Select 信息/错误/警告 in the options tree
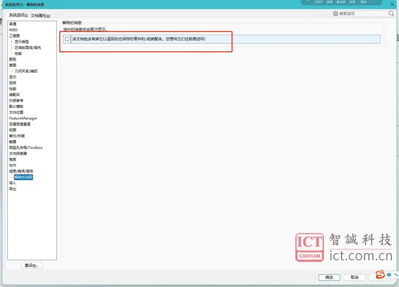The image size is (399, 287). click(x=21, y=171)
